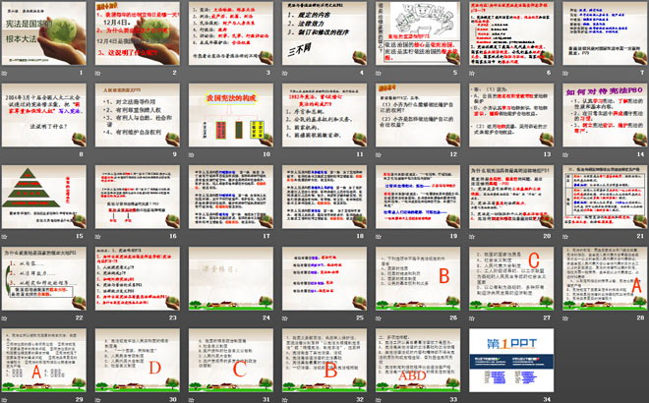Viewport: 649px width, 403px height.
Task: Select slide 21 with table
Action: (x=605, y=197)
